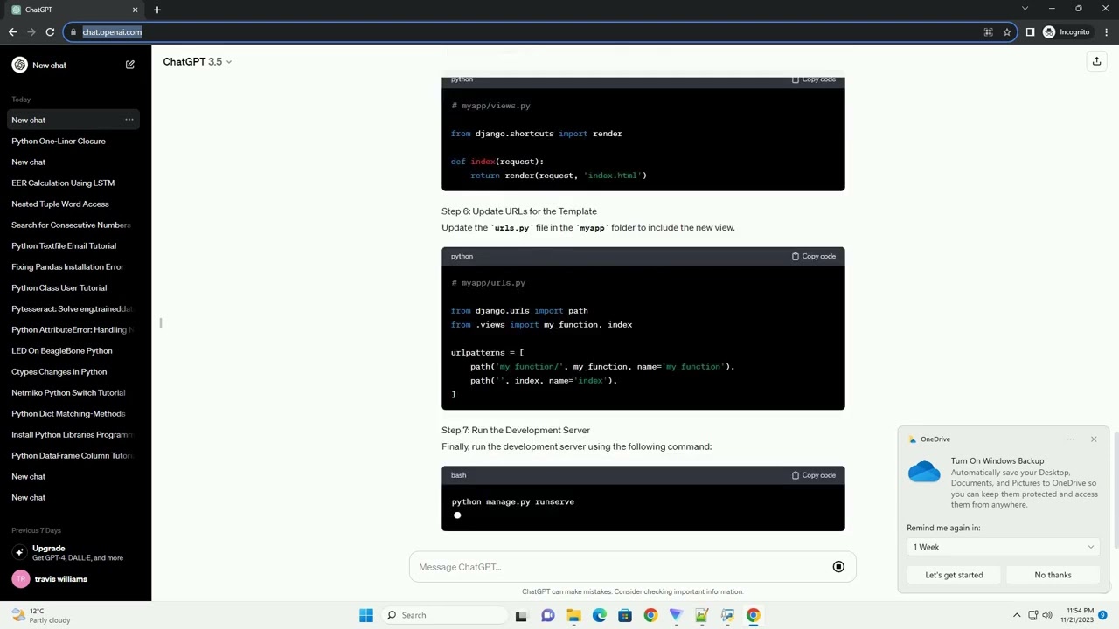Open options for the selected New chat
Screen dimensions: 1119x629
click(x=129, y=120)
